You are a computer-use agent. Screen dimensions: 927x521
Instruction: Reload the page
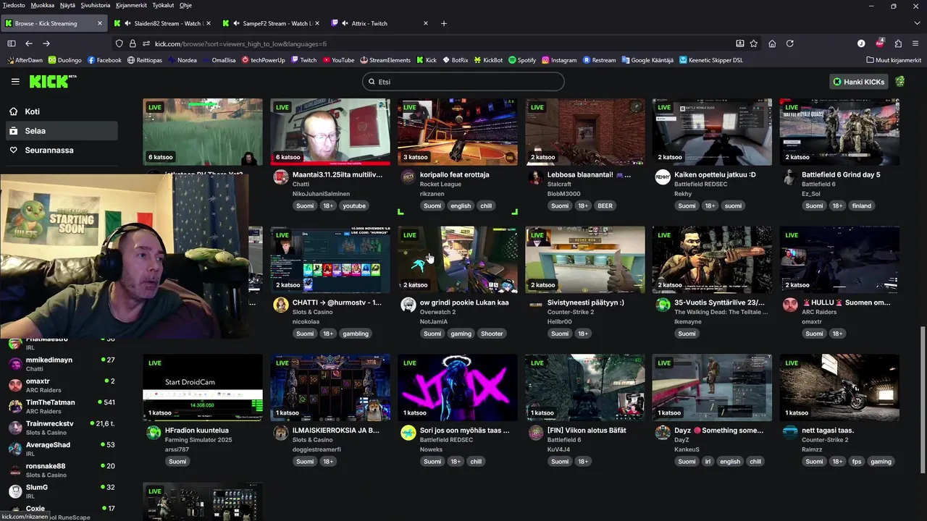(x=790, y=43)
